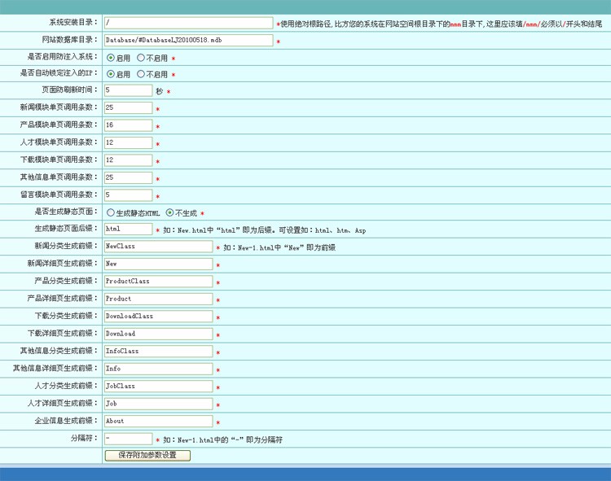Select 不启用 for 是否启用防注入系统

point(141,58)
